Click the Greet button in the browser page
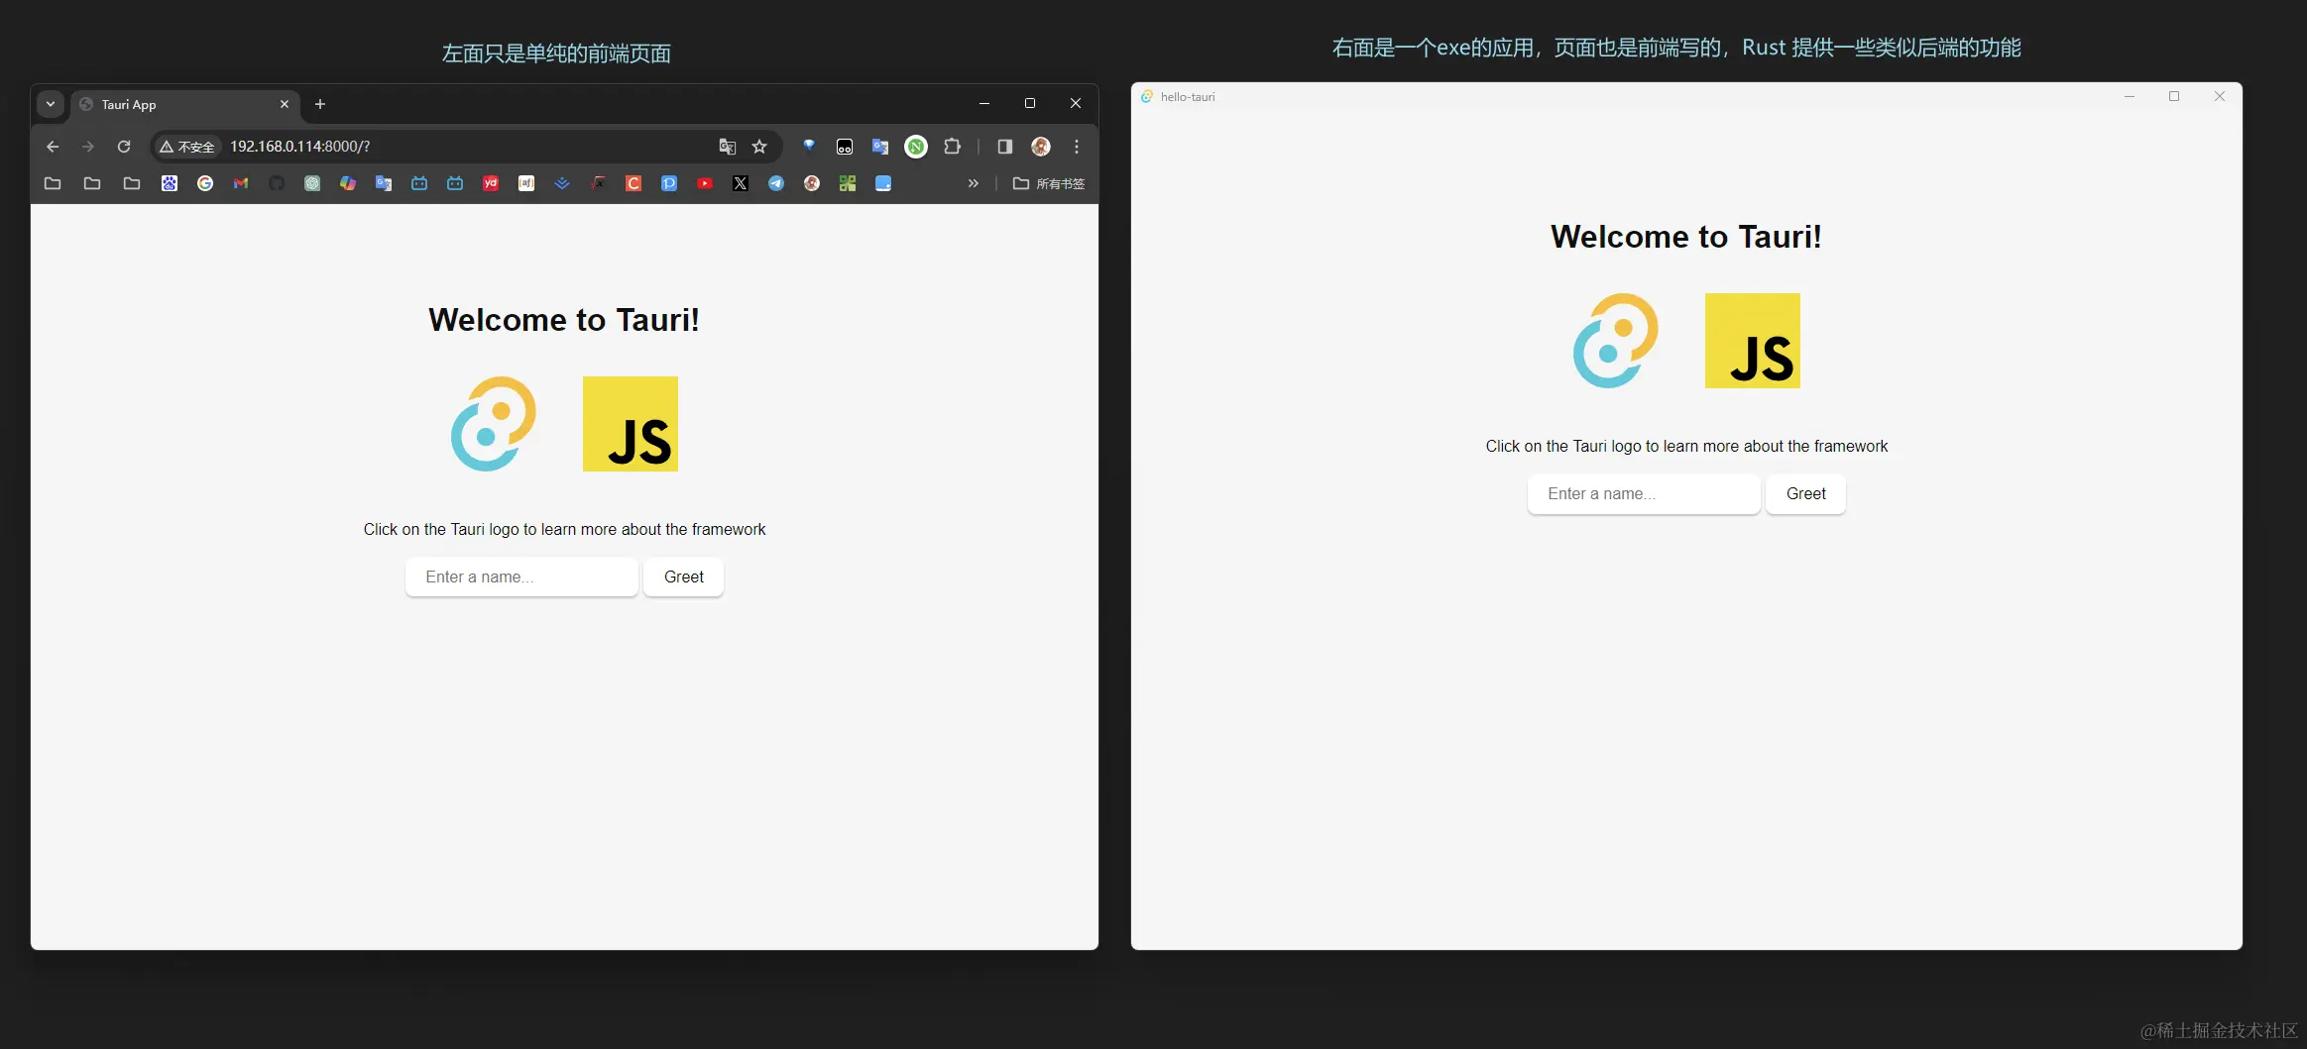2307x1049 pixels. click(684, 577)
